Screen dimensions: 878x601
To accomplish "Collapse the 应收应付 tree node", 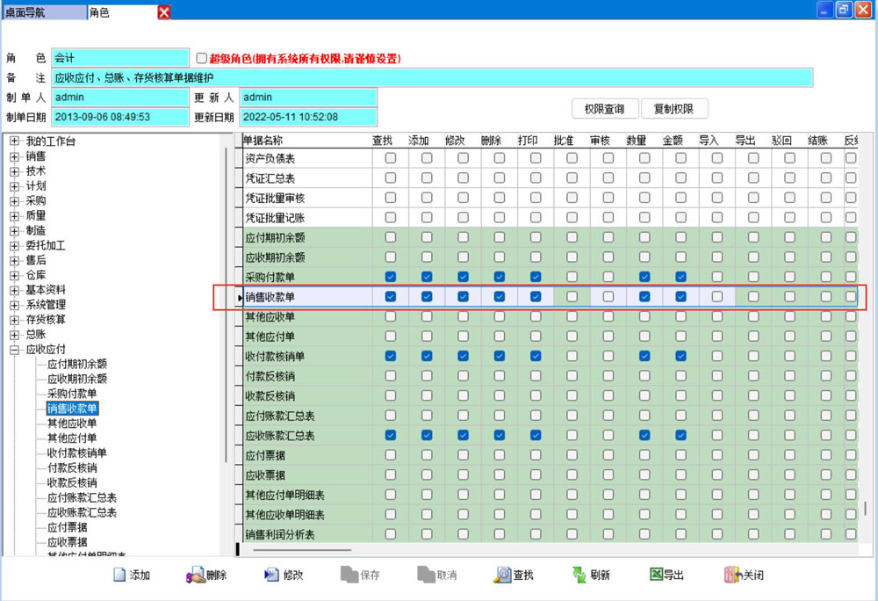I will [x=14, y=349].
